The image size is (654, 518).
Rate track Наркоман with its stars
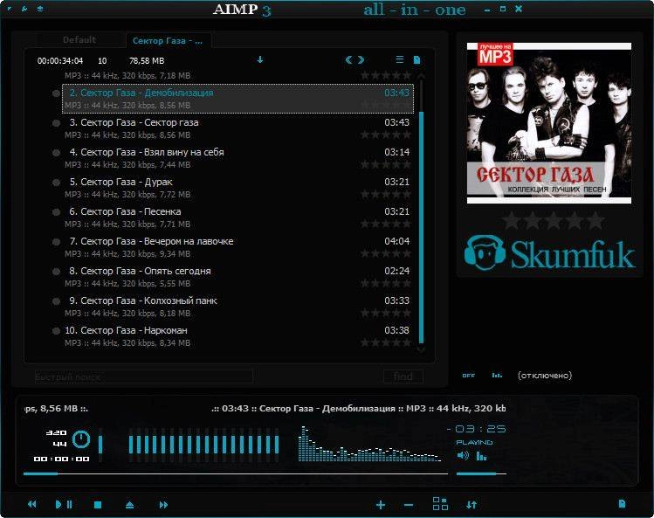[x=386, y=342]
